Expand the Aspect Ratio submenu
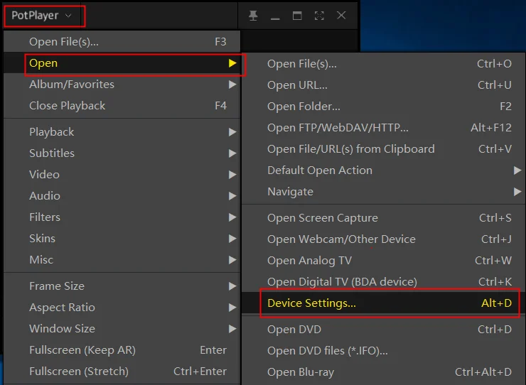 tap(122, 308)
